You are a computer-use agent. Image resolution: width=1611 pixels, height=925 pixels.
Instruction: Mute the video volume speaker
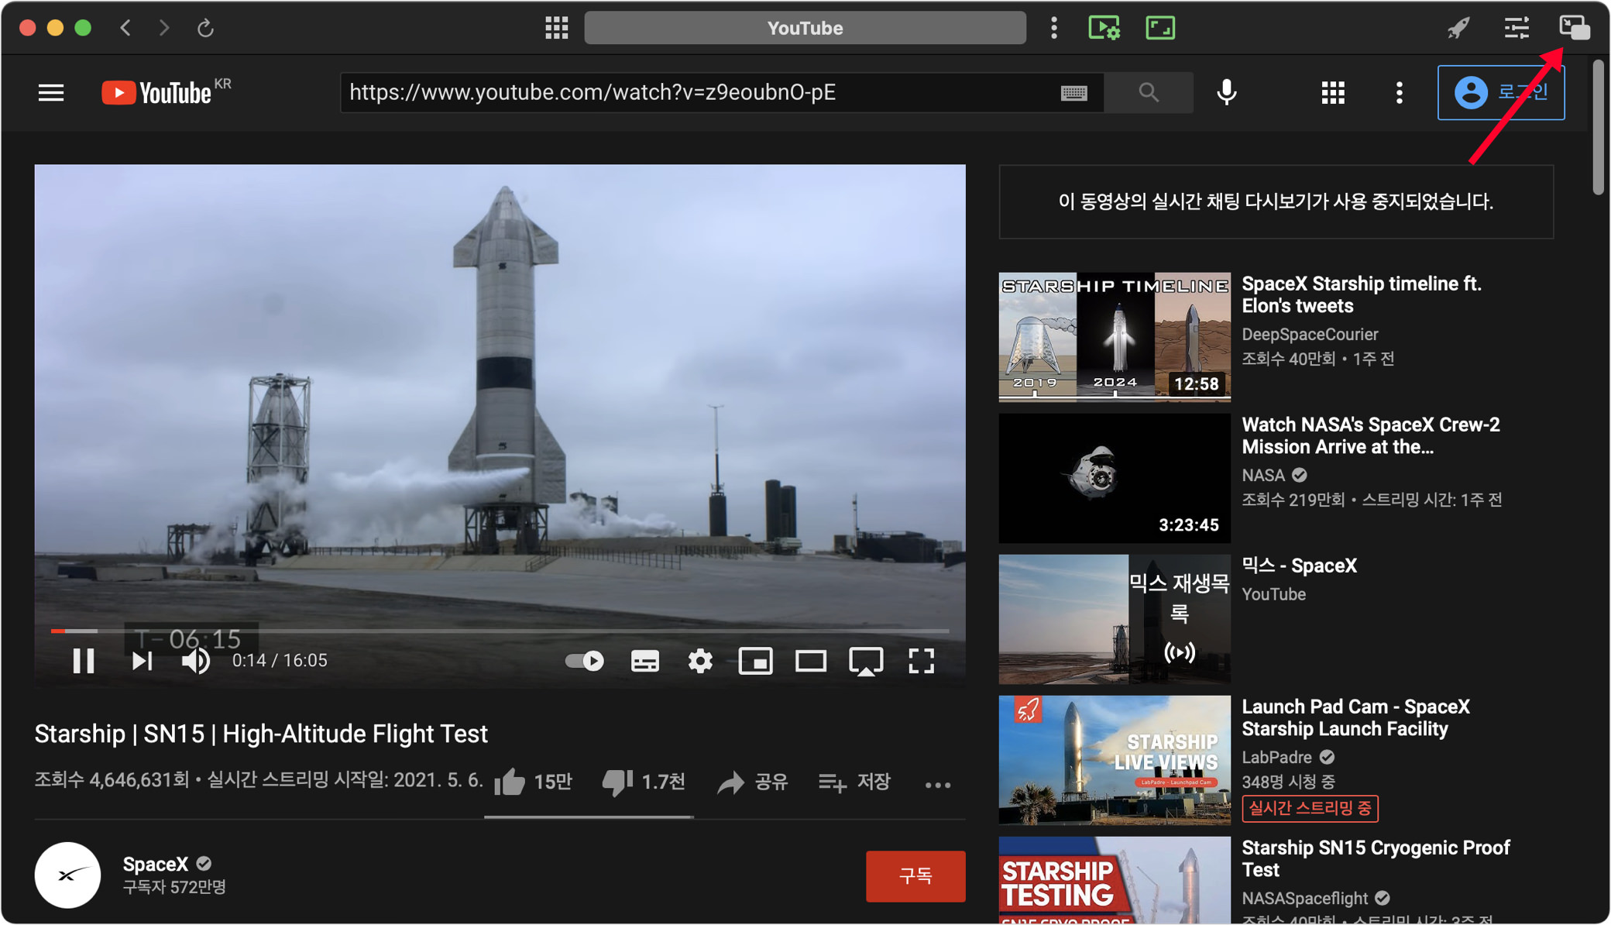[x=195, y=661]
